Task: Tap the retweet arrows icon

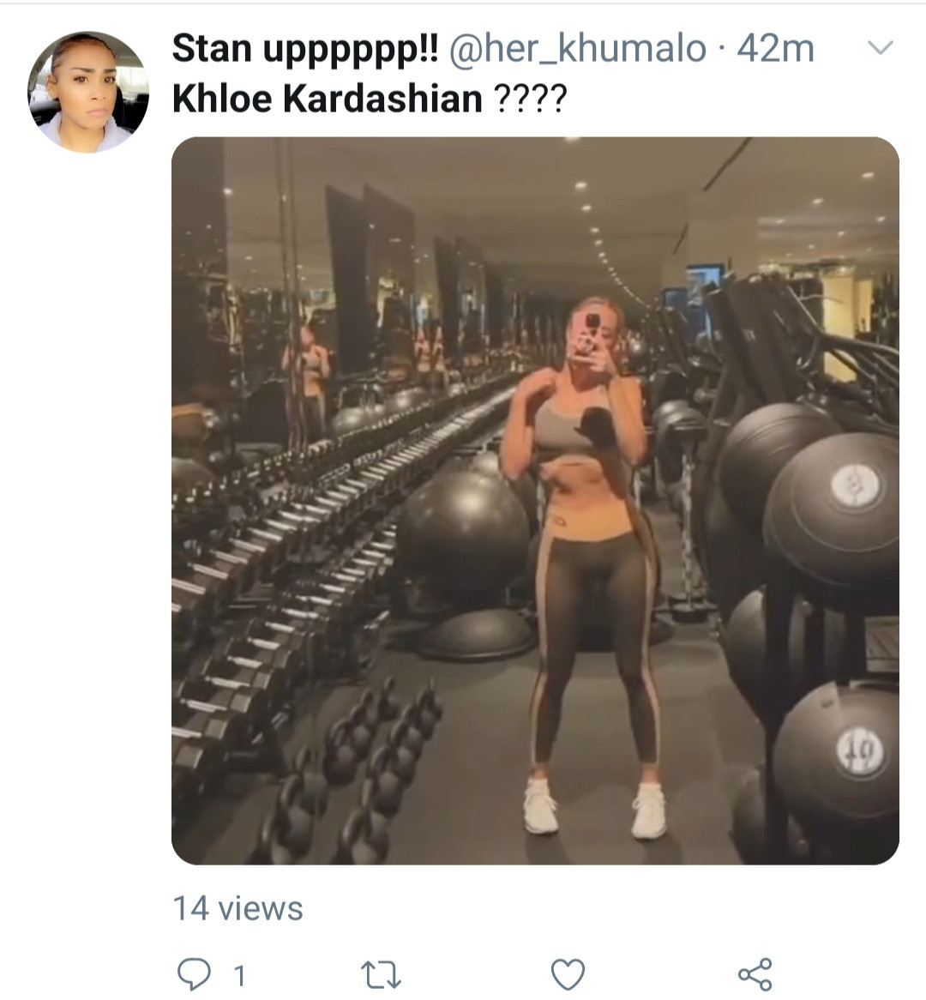Action: [381, 975]
